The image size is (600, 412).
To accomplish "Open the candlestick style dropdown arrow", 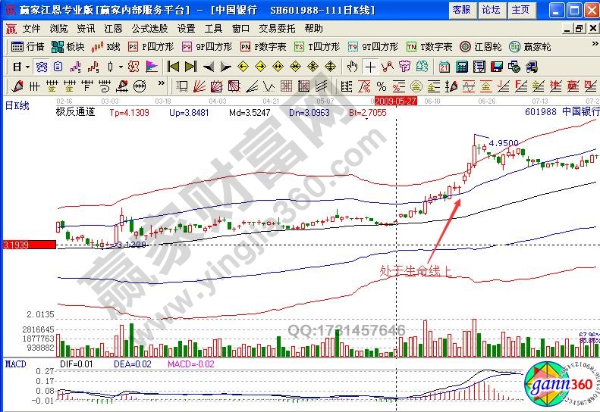I will [x=121, y=66].
